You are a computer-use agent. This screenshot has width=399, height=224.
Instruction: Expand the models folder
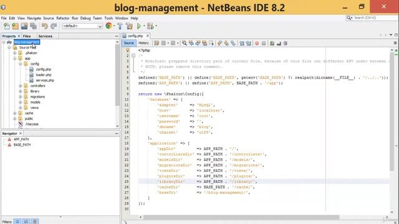click(21, 102)
